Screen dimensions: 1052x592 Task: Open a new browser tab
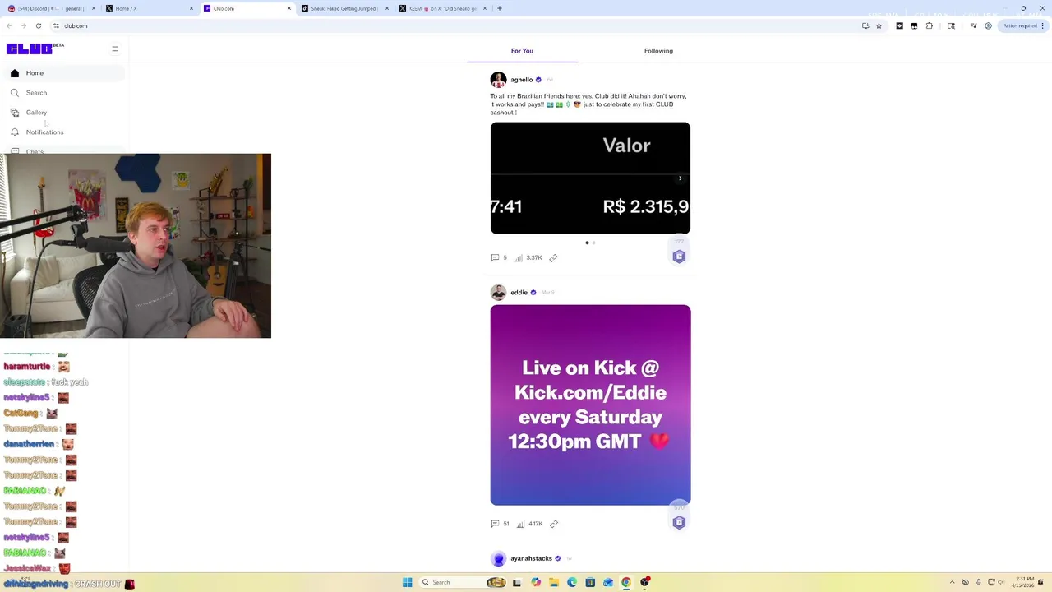pyautogui.click(x=500, y=8)
